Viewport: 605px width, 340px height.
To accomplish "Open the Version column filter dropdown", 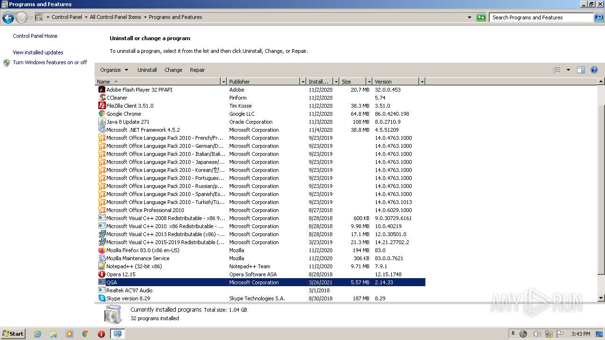I will (422, 82).
